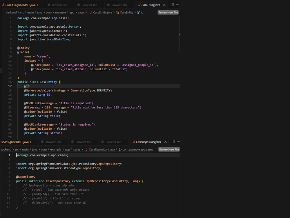
Task: Click globe icon of second upper Browser Tab
Action: tap(79, 5)
